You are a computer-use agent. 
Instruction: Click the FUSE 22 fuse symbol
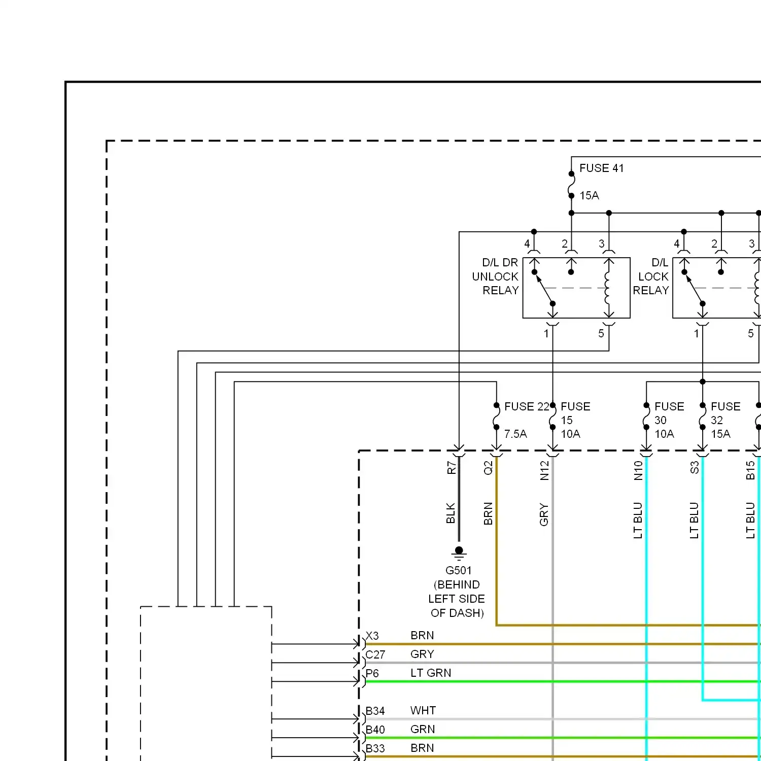(x=497, y=417)
